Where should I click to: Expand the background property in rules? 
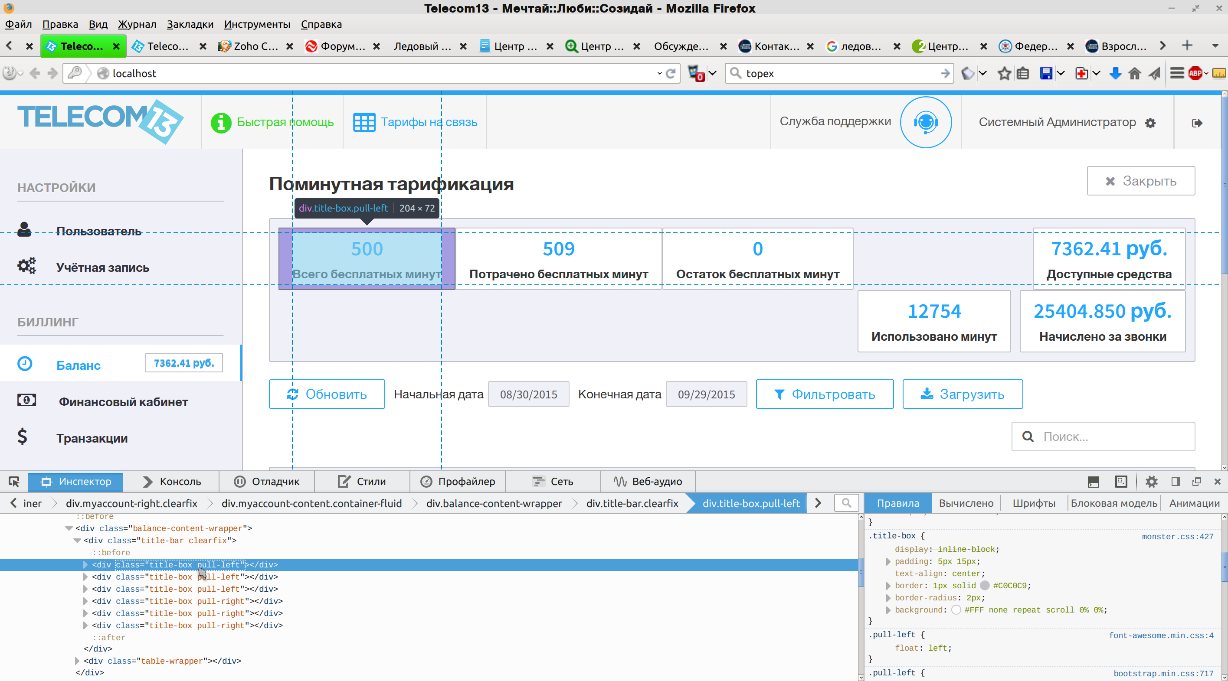(x=887, y=610)
